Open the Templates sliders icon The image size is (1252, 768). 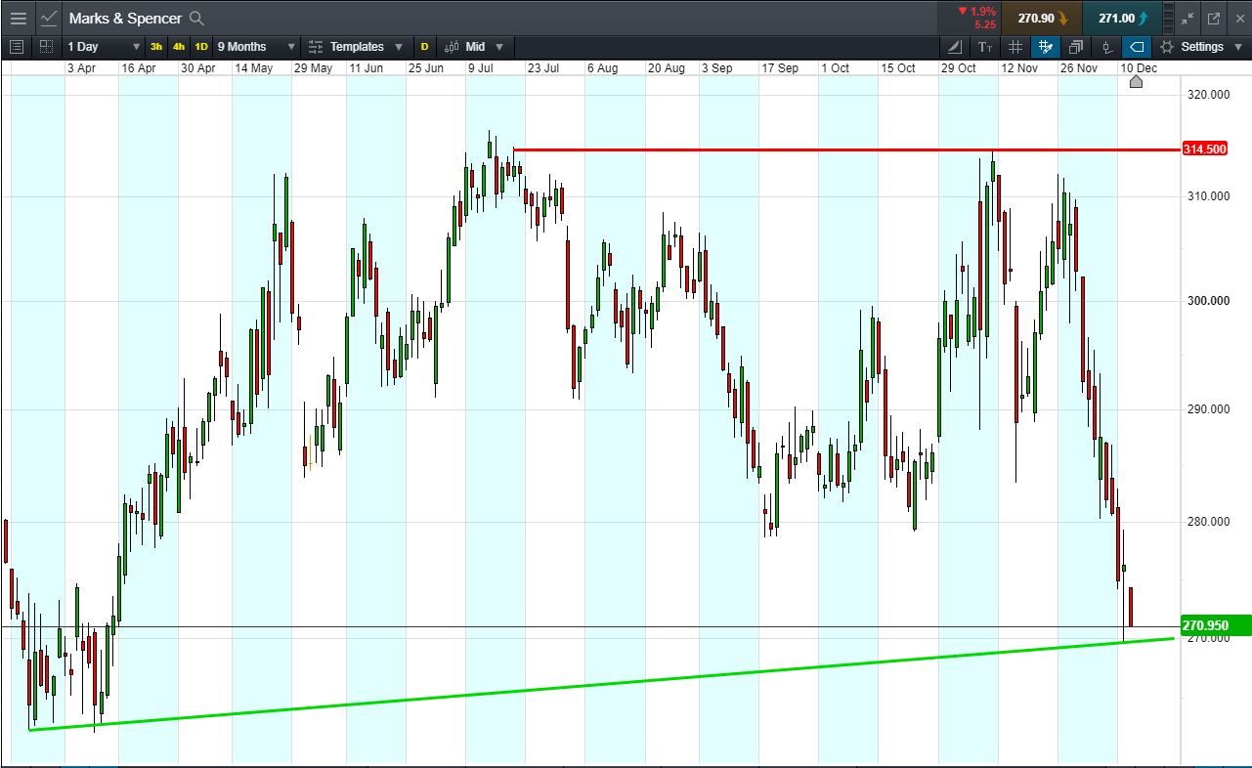point(316,47)
